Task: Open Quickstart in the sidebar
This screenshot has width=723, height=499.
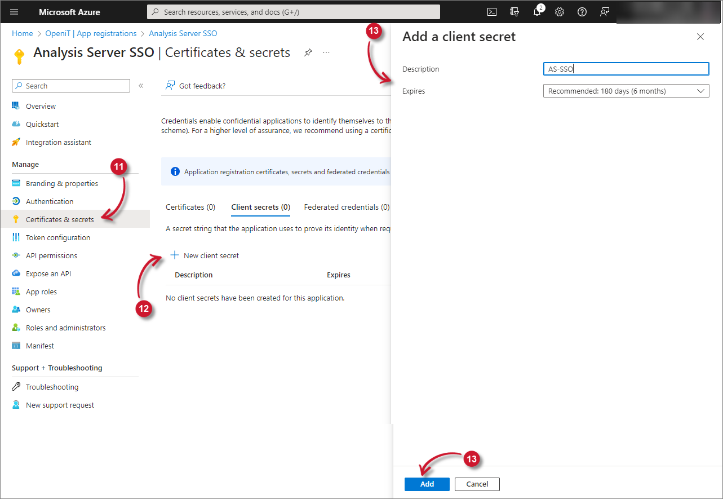Action: pos(42,124)
